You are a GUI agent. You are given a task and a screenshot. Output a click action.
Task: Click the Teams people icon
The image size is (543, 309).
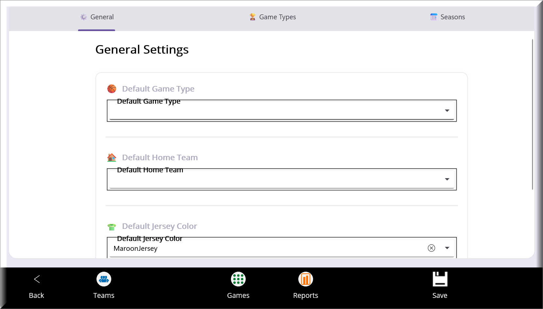tap(104, 279)
